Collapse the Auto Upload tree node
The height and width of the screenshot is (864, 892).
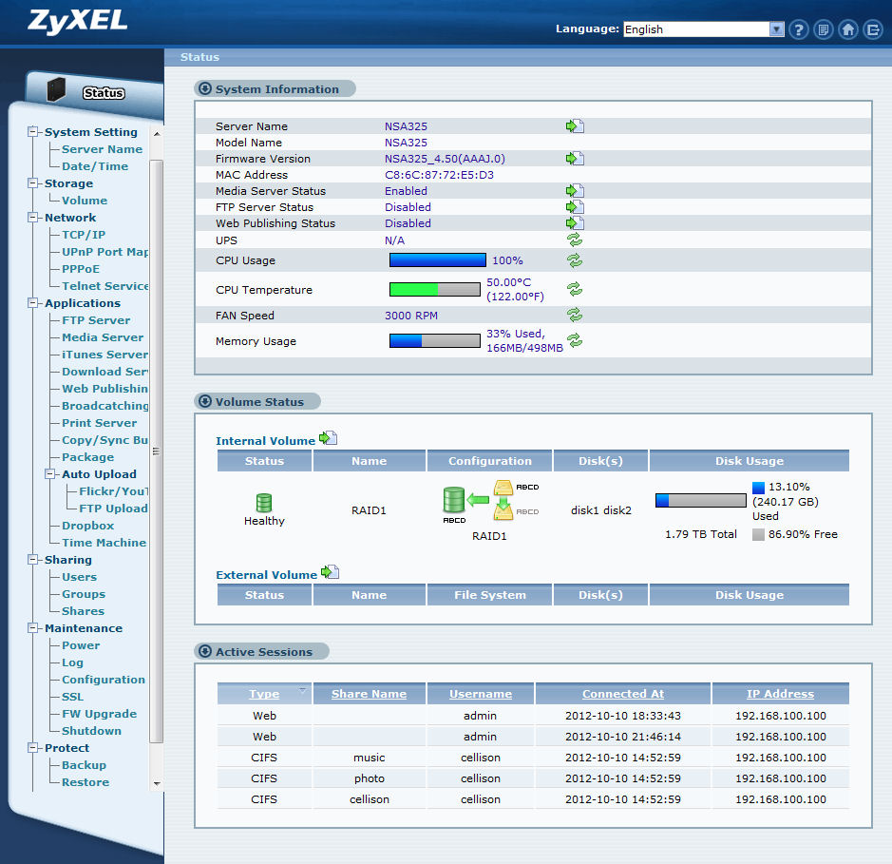50,473
